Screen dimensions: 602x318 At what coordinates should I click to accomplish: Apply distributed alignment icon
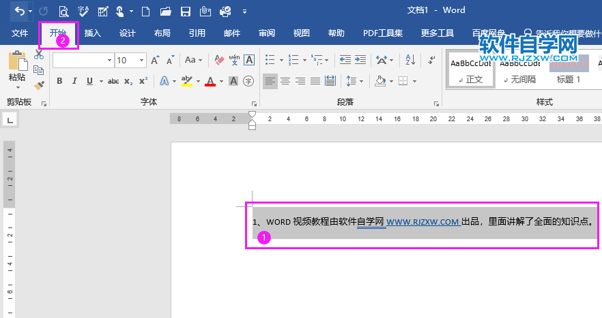coord(330,81)
